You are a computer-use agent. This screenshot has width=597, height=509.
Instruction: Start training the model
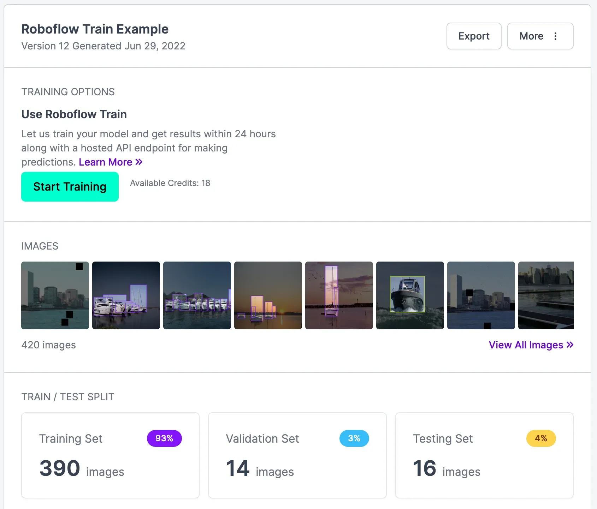click(70, 187)
